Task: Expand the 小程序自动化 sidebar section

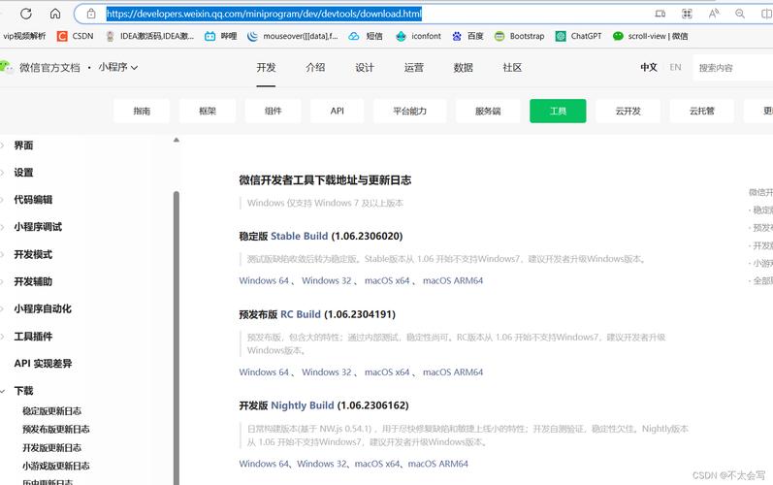Action: pyautogui.click(x=43, y=308)
